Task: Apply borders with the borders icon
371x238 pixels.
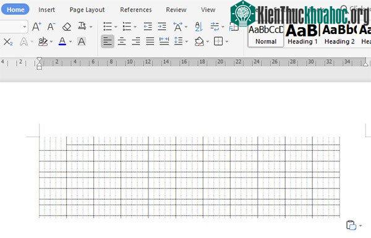Action: [x=218, y=41]
